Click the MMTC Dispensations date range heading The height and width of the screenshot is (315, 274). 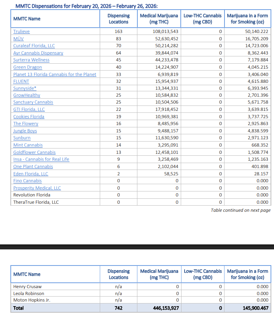(86, 6)
